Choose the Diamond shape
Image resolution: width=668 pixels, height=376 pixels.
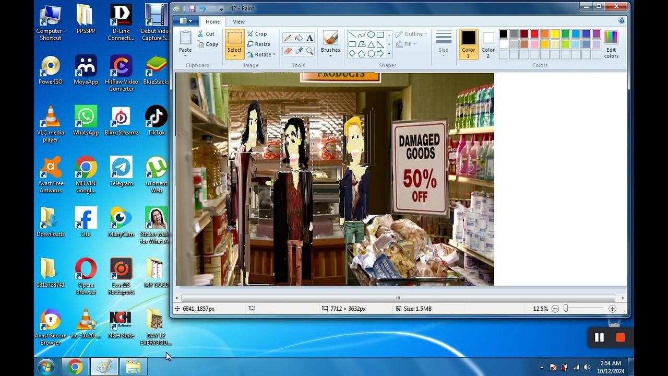[352, 54]
